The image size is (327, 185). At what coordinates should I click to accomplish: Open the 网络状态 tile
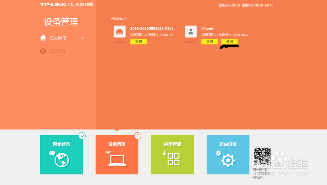point(61,155)
